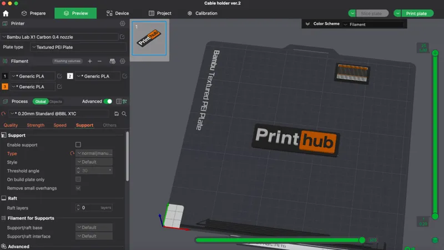
Task: Adjust Threshold angle stepper
Action: (78, 171)
